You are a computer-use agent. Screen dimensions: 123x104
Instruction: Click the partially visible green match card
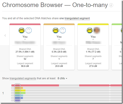(117, 47)
